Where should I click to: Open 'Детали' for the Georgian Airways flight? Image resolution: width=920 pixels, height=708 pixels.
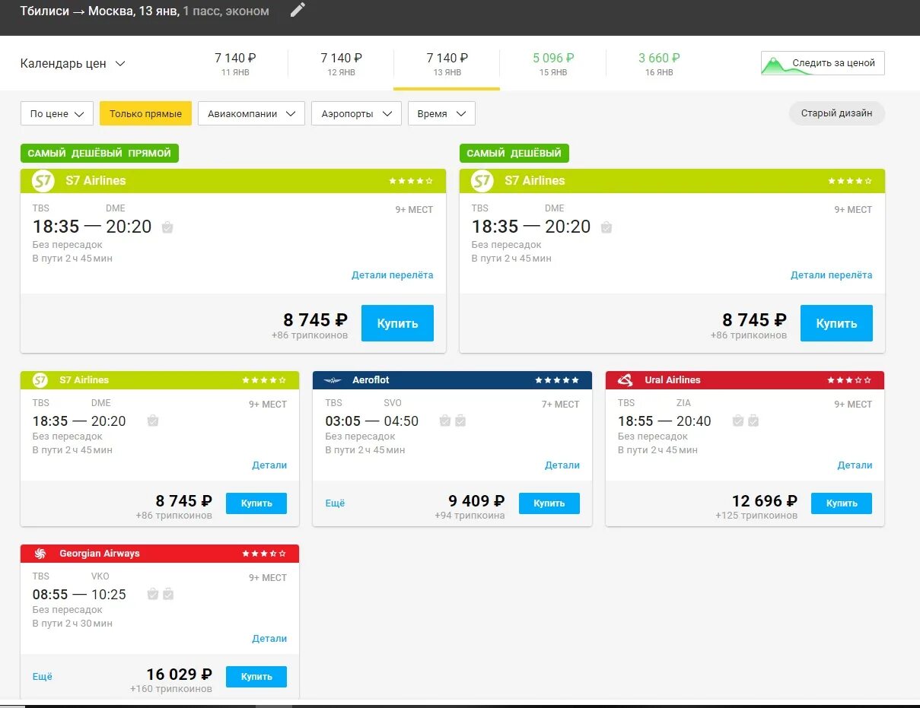point(269,639)
